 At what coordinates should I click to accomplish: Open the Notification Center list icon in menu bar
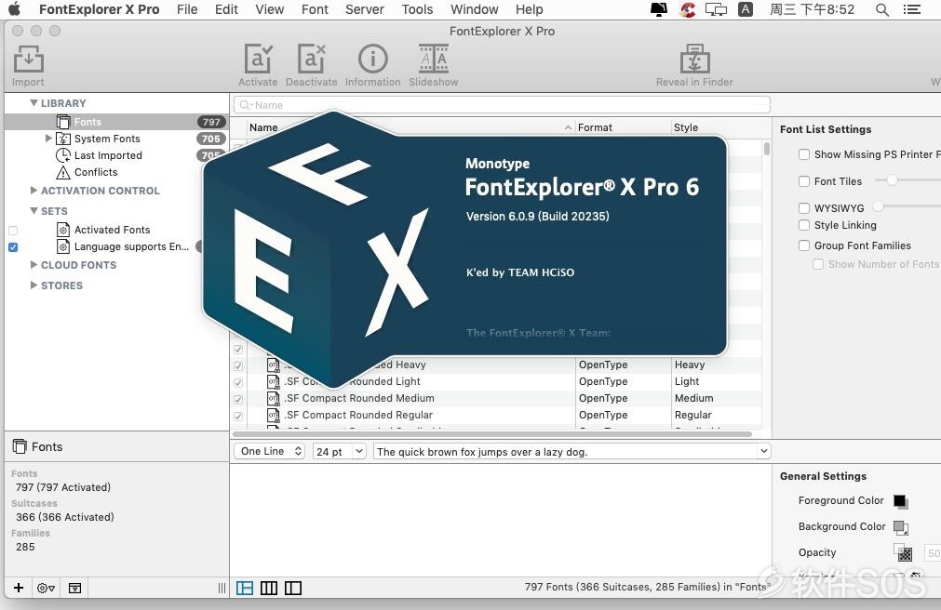point(911,9)
